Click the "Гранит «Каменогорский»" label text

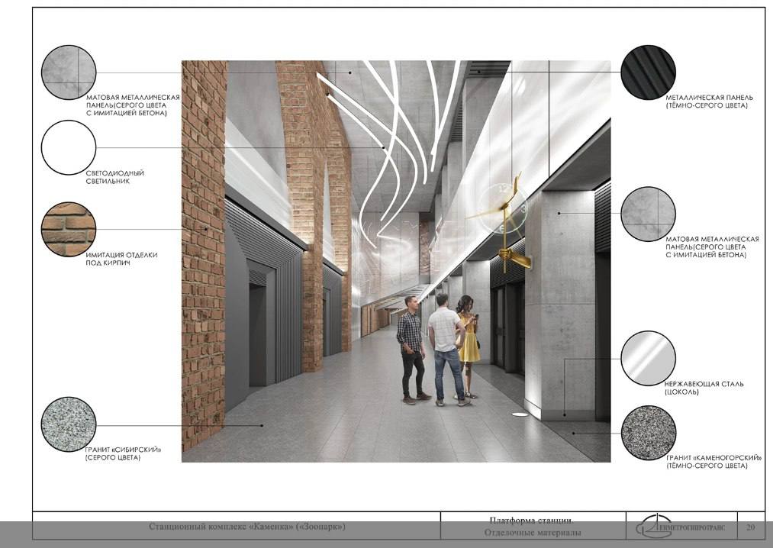[713, 461]
